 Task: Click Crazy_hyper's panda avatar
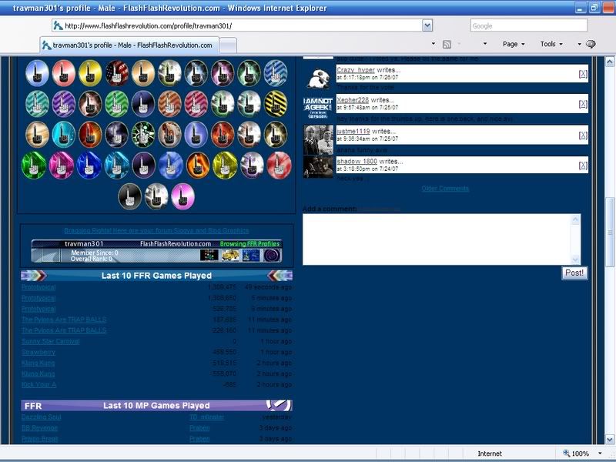[318, 77]
